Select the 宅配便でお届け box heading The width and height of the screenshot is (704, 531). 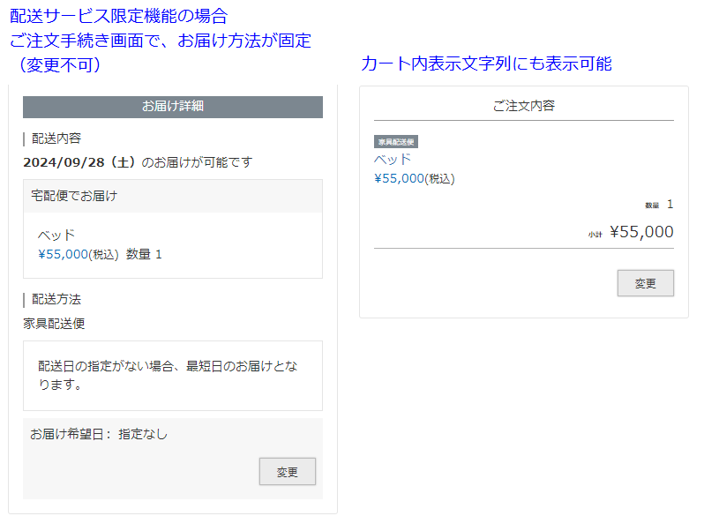(173, 196)
